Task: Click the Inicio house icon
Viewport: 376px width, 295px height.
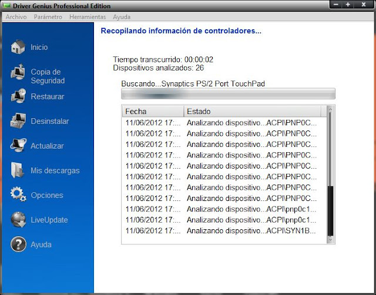Action: tap(18, 47)
